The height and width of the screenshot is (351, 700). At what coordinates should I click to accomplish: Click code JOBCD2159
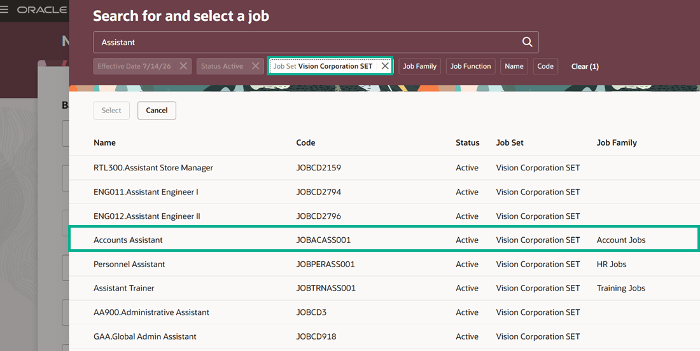(318, 168)
